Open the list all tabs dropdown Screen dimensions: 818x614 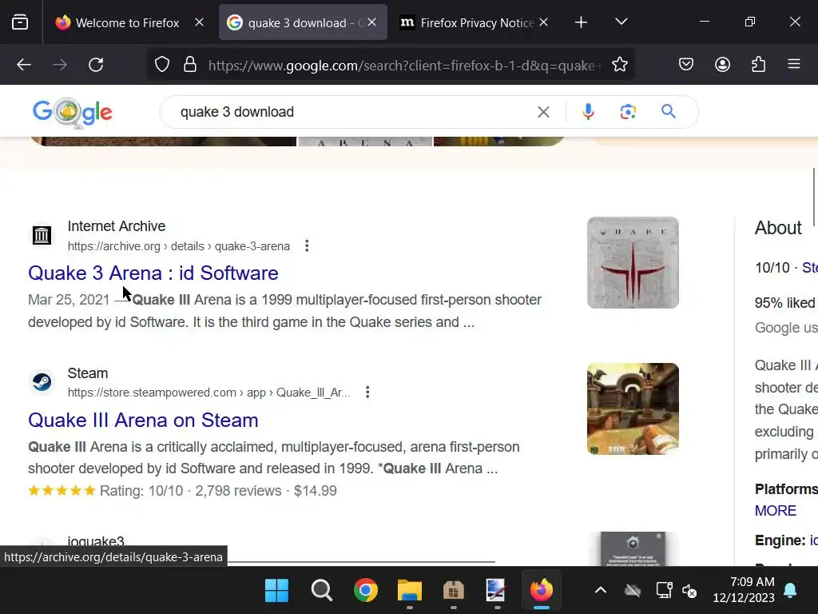621,22
